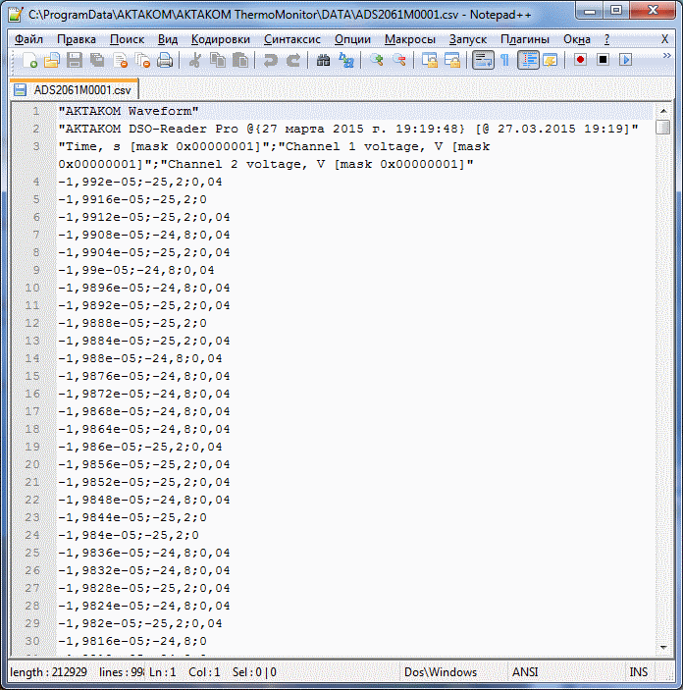
Task: Click the Ln : 1 status text
Action: tap(162, 672)
